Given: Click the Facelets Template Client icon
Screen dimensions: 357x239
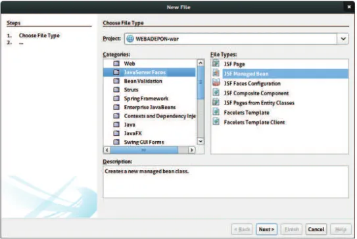Looking at the screenshot, I should click(216, 121).
